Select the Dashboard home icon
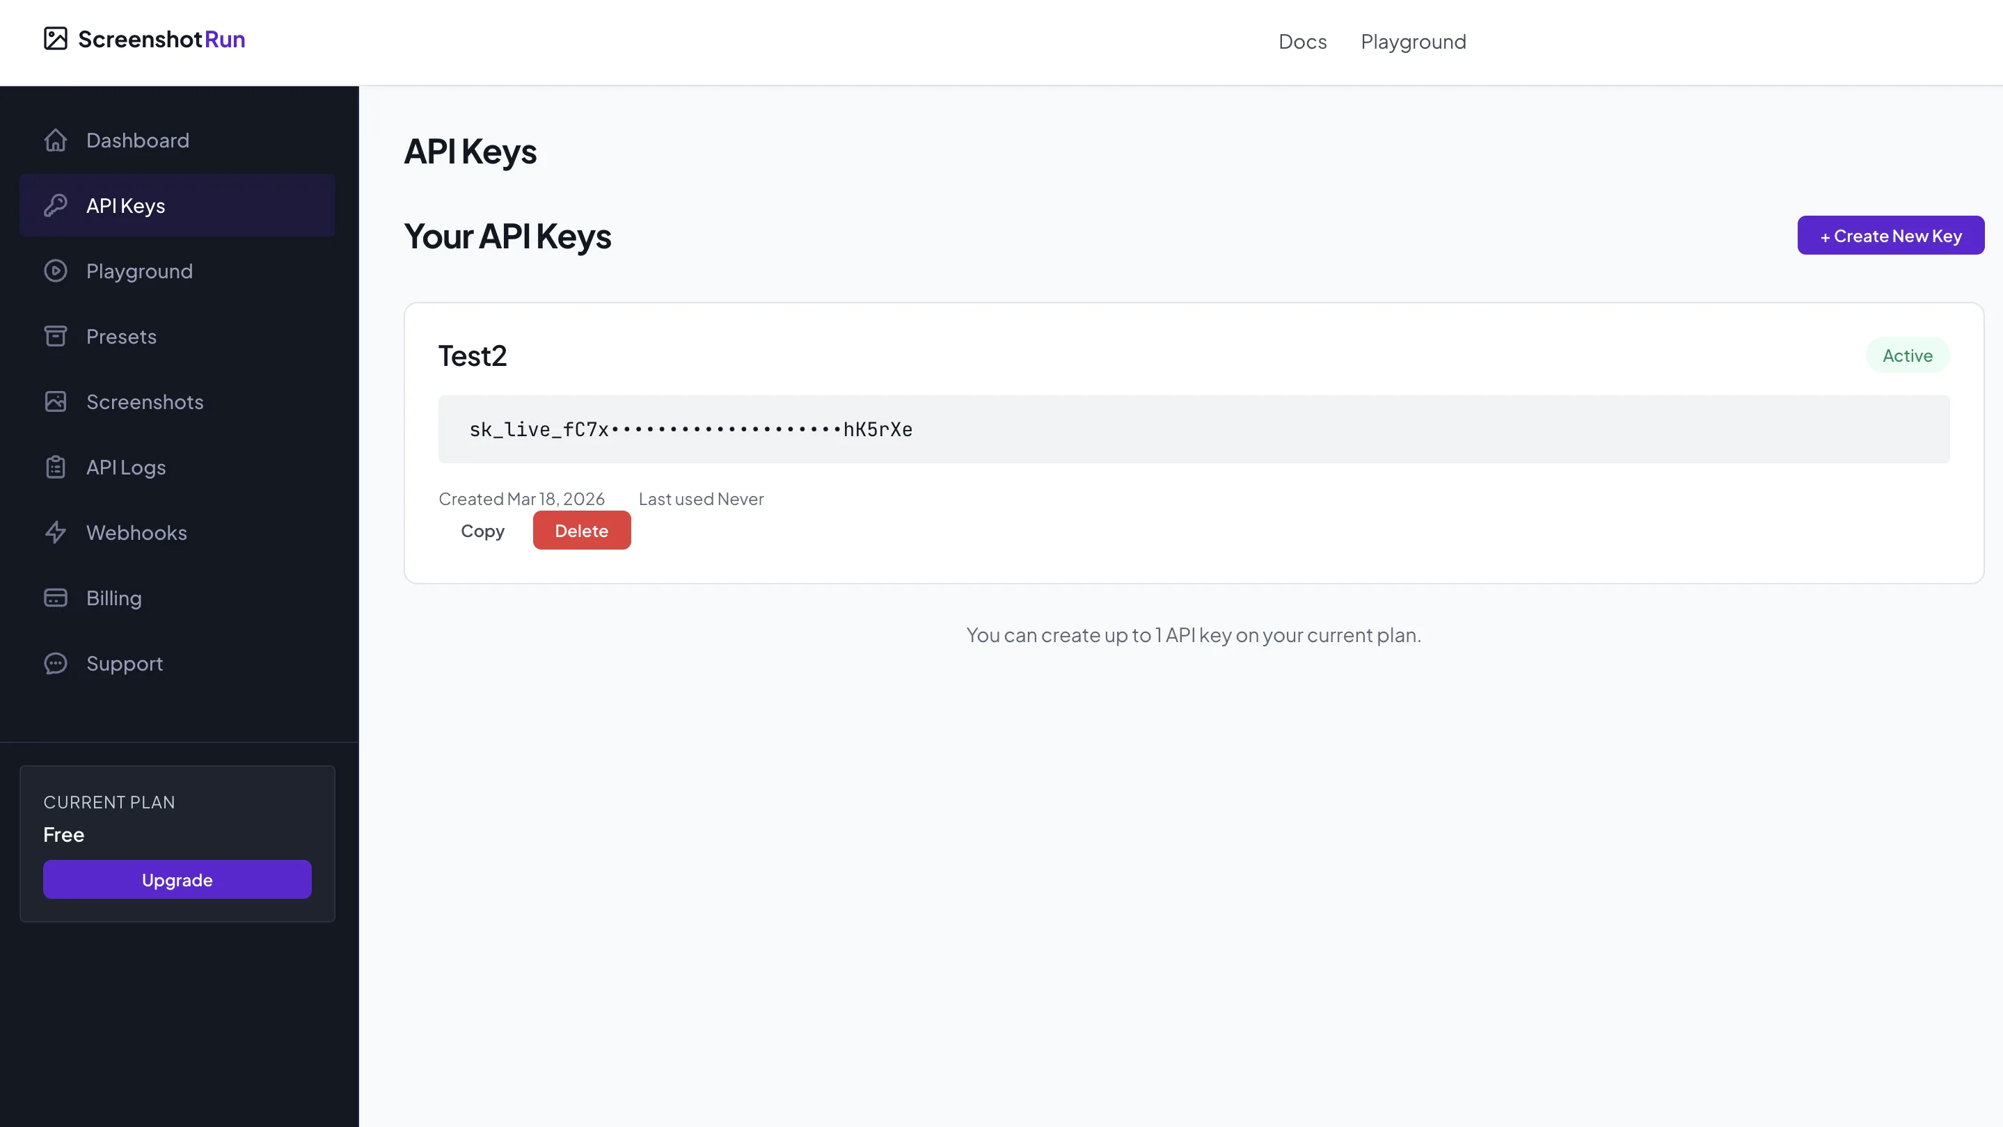The height and width of the screenshot is (1127, 2003). pos(55,140)
